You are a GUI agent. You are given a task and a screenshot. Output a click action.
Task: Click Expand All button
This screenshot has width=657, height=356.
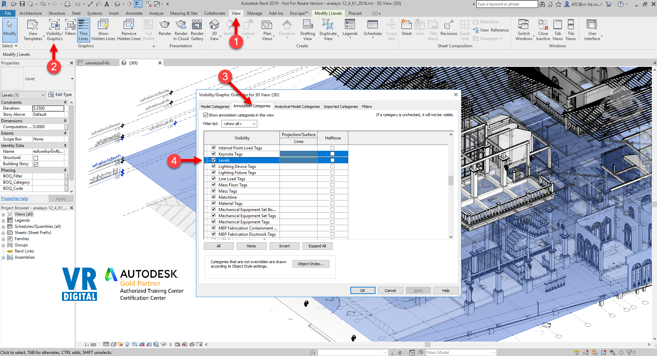coord(317,246)
